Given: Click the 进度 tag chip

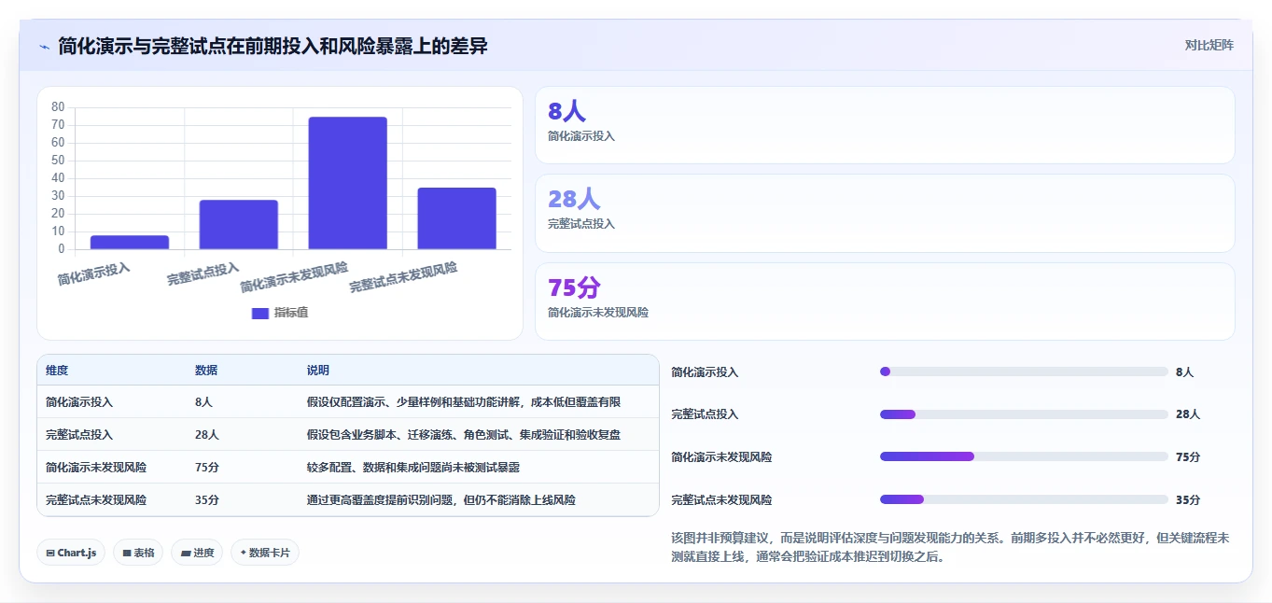Looking at the screenshot, I should [197, 553].
